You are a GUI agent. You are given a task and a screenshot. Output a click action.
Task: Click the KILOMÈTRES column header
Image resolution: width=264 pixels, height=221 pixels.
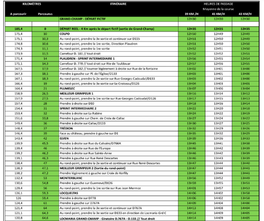pyautogui.click(x=32, y=4)
